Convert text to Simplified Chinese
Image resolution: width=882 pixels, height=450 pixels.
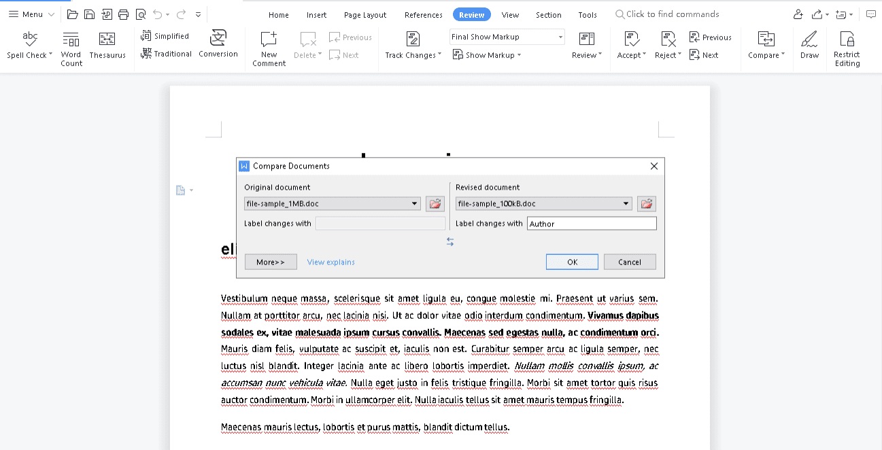pyautogui.click(x=165, y=36)
